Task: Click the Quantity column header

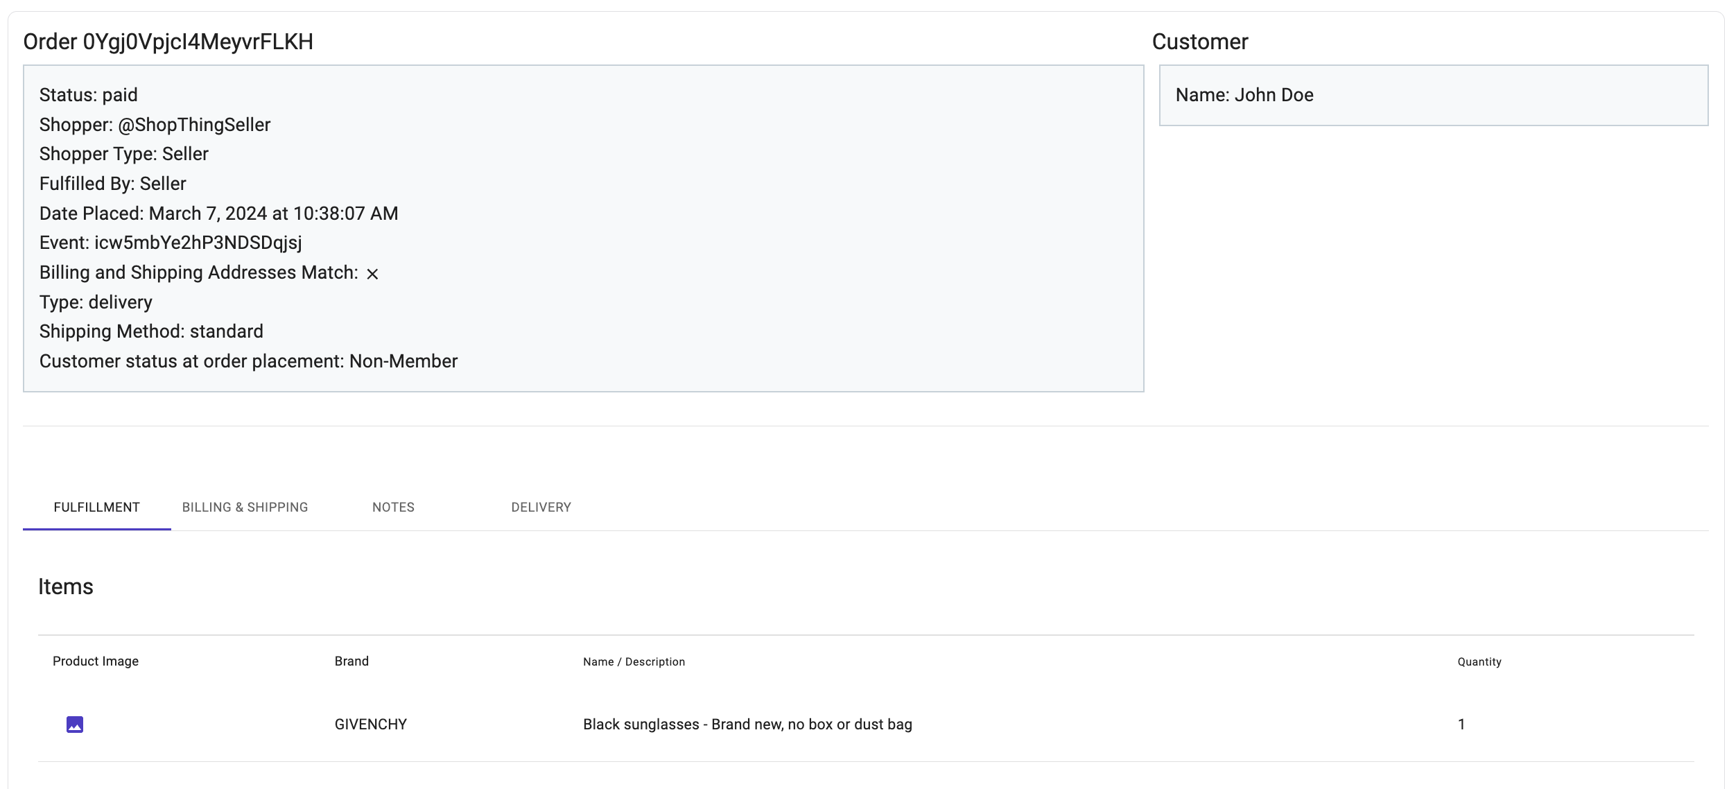Action: tap(1479, 662)
